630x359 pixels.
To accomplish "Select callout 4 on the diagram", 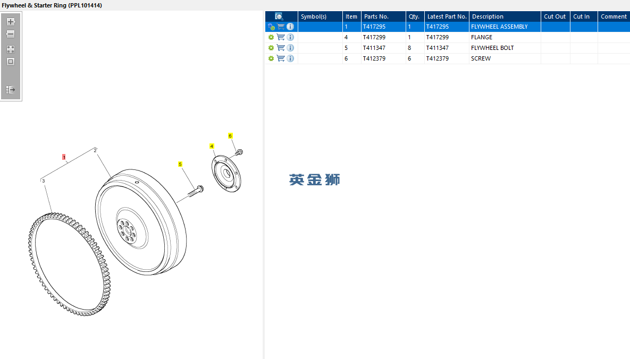I will tap(212, 146).
